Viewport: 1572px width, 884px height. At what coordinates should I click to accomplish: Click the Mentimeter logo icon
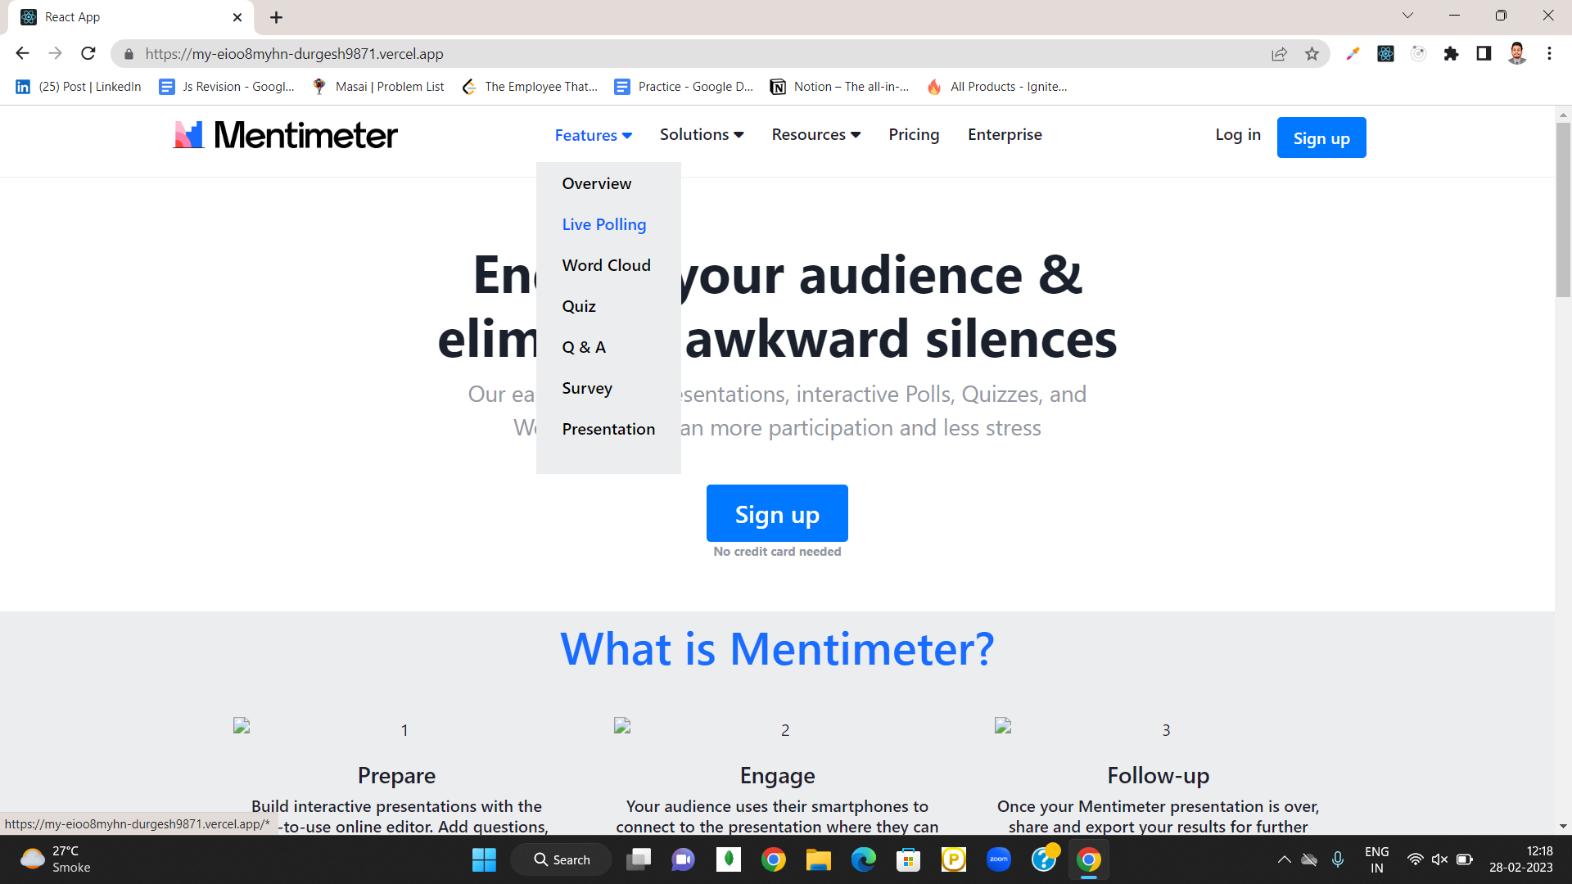click(188, 135)
